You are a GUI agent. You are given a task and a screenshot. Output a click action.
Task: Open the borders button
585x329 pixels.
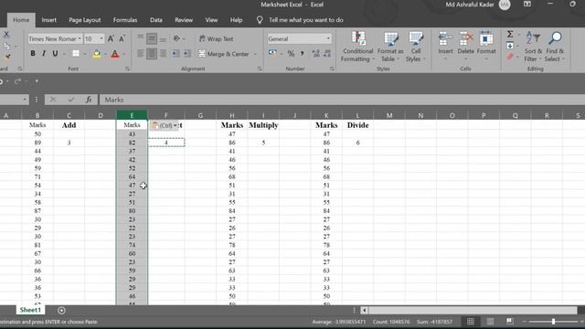click(x=76, y=54)
